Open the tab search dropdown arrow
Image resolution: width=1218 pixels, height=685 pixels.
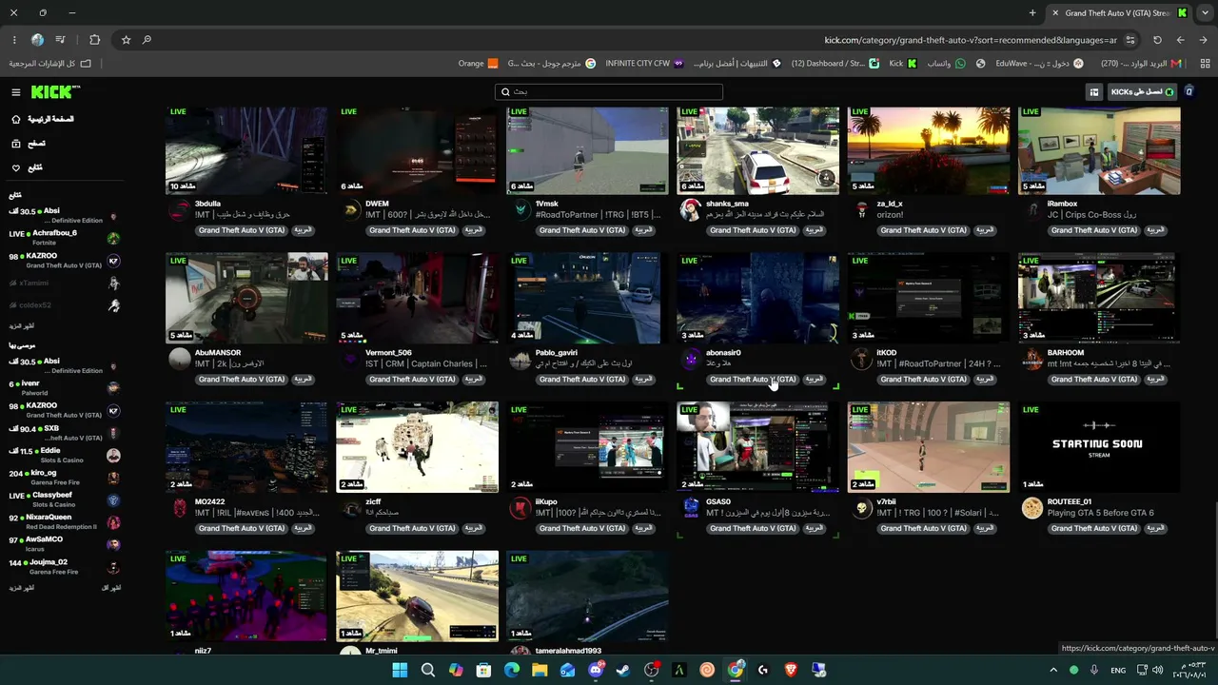[1204, 12]
